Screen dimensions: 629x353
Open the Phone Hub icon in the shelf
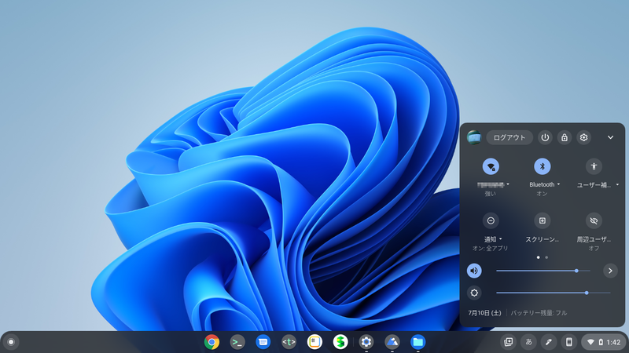coord(568,342)
